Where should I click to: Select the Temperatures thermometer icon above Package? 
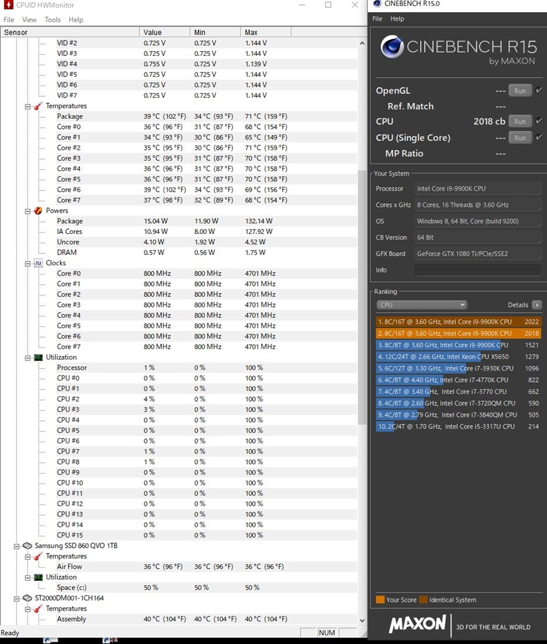38,106
